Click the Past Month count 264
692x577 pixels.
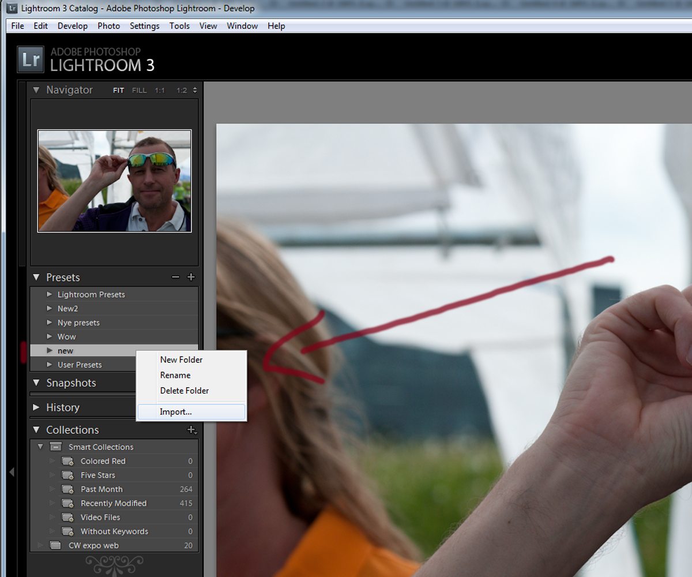186,489
